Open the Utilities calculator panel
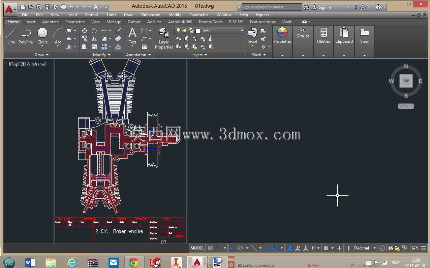The width and height of the screenshot is (430, 268). [x=324, y=36]
